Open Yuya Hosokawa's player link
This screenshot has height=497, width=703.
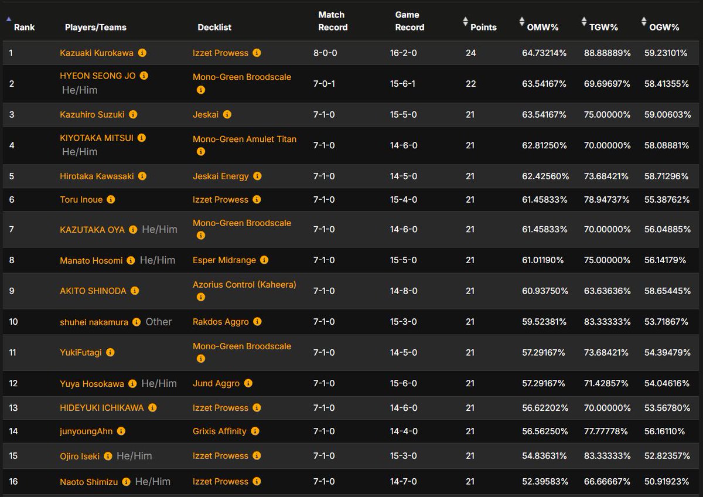[x=92, y=384]
